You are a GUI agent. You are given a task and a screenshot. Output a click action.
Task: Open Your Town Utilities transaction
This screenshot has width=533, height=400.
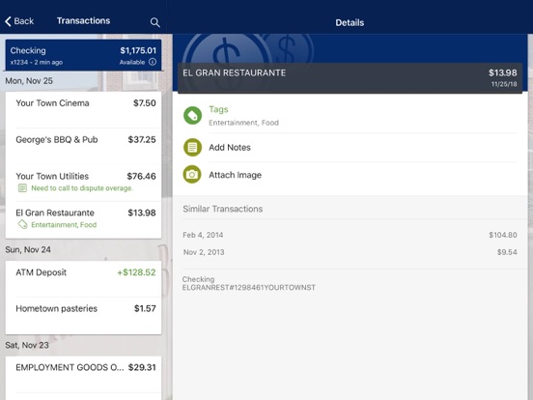(x=84, y=183)
